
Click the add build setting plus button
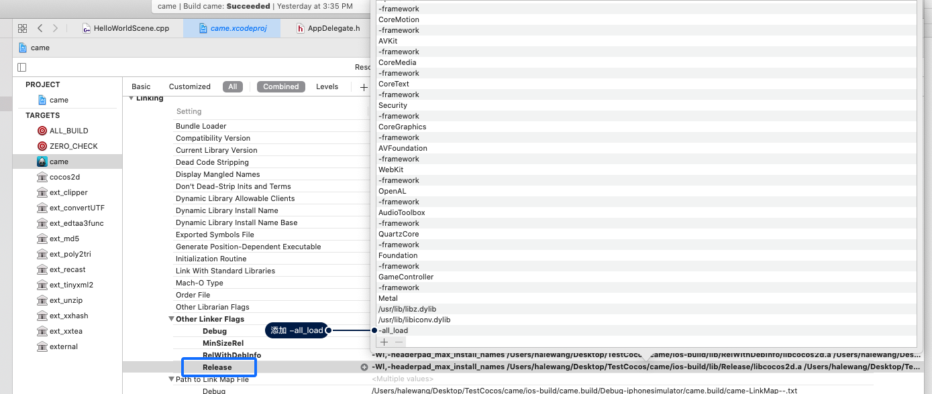[x=363, y=87]
